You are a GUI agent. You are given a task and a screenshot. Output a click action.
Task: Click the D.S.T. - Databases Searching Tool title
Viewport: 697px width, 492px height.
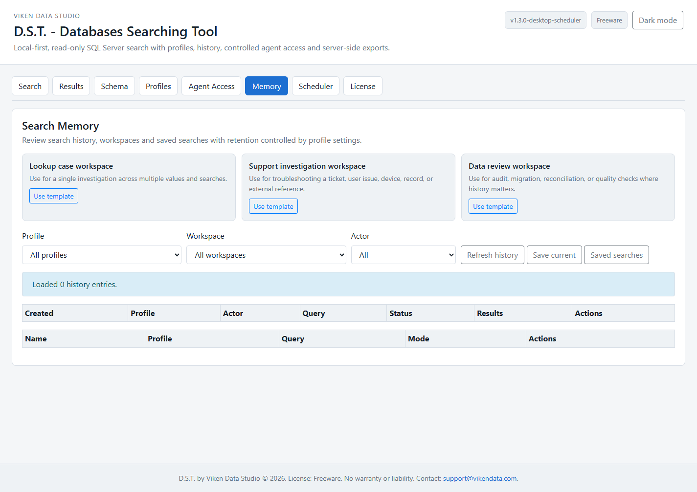pos(115,31)
